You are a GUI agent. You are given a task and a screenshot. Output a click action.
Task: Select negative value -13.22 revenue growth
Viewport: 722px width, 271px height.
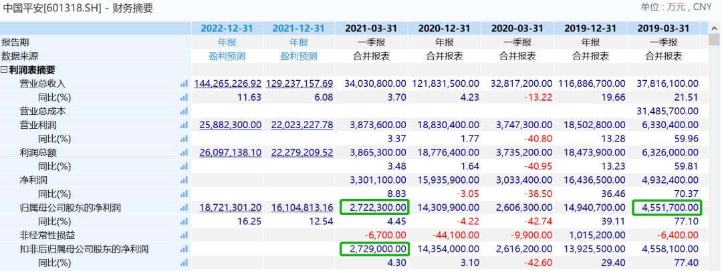tap(538, 97)
